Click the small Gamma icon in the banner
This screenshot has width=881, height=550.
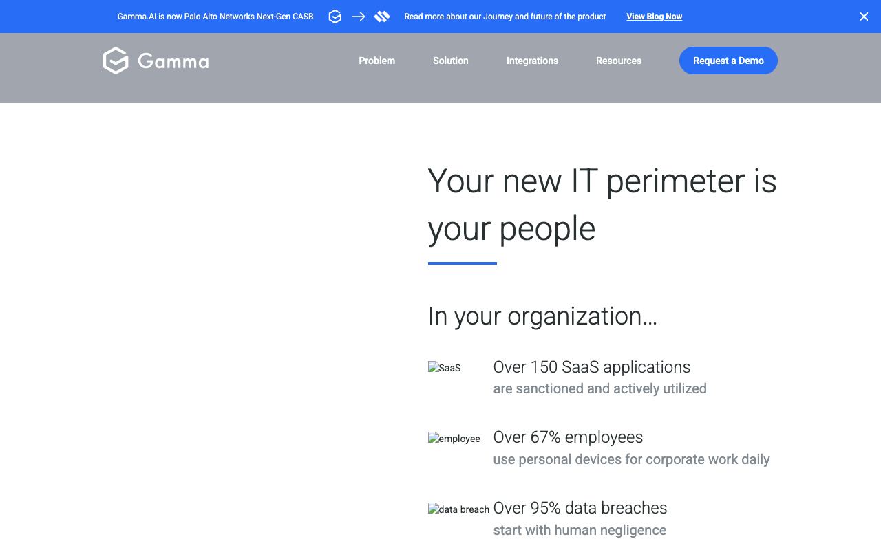point(335,16)
